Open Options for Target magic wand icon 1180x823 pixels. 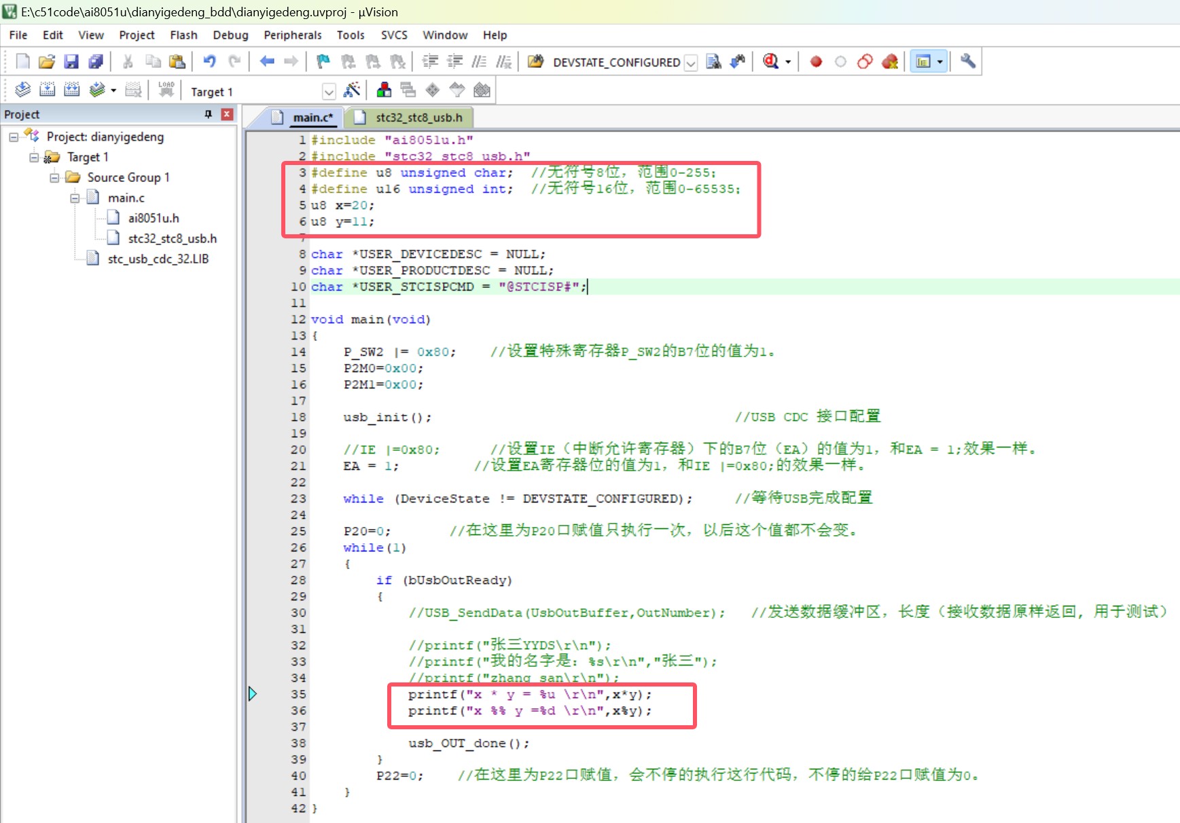click(x=352, y=90)
